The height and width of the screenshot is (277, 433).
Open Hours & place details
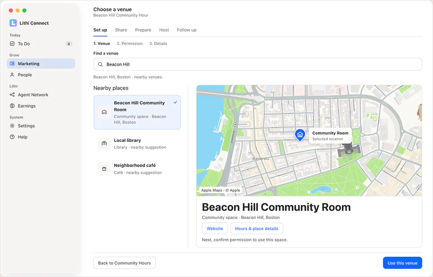coord(257,228)
